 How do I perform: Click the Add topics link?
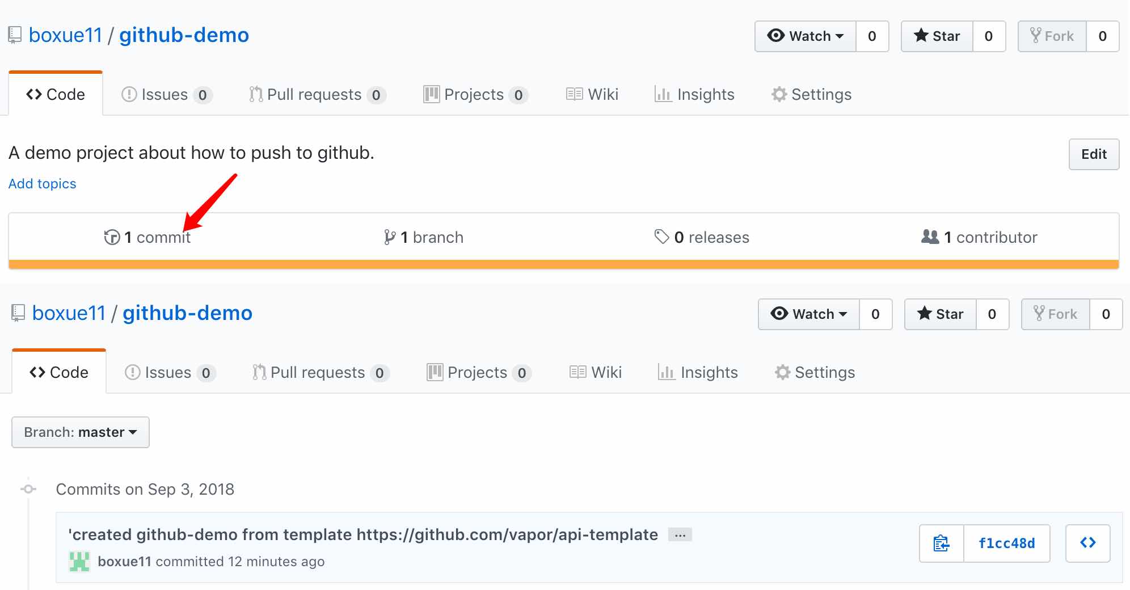coord(42,184)
